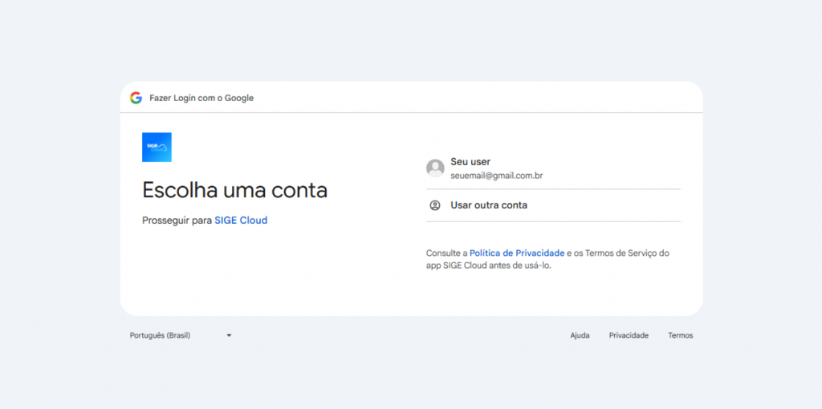The image size is (822, 409).
Task: Open the "Política de Privacidade" link
Action: (517, 253)
